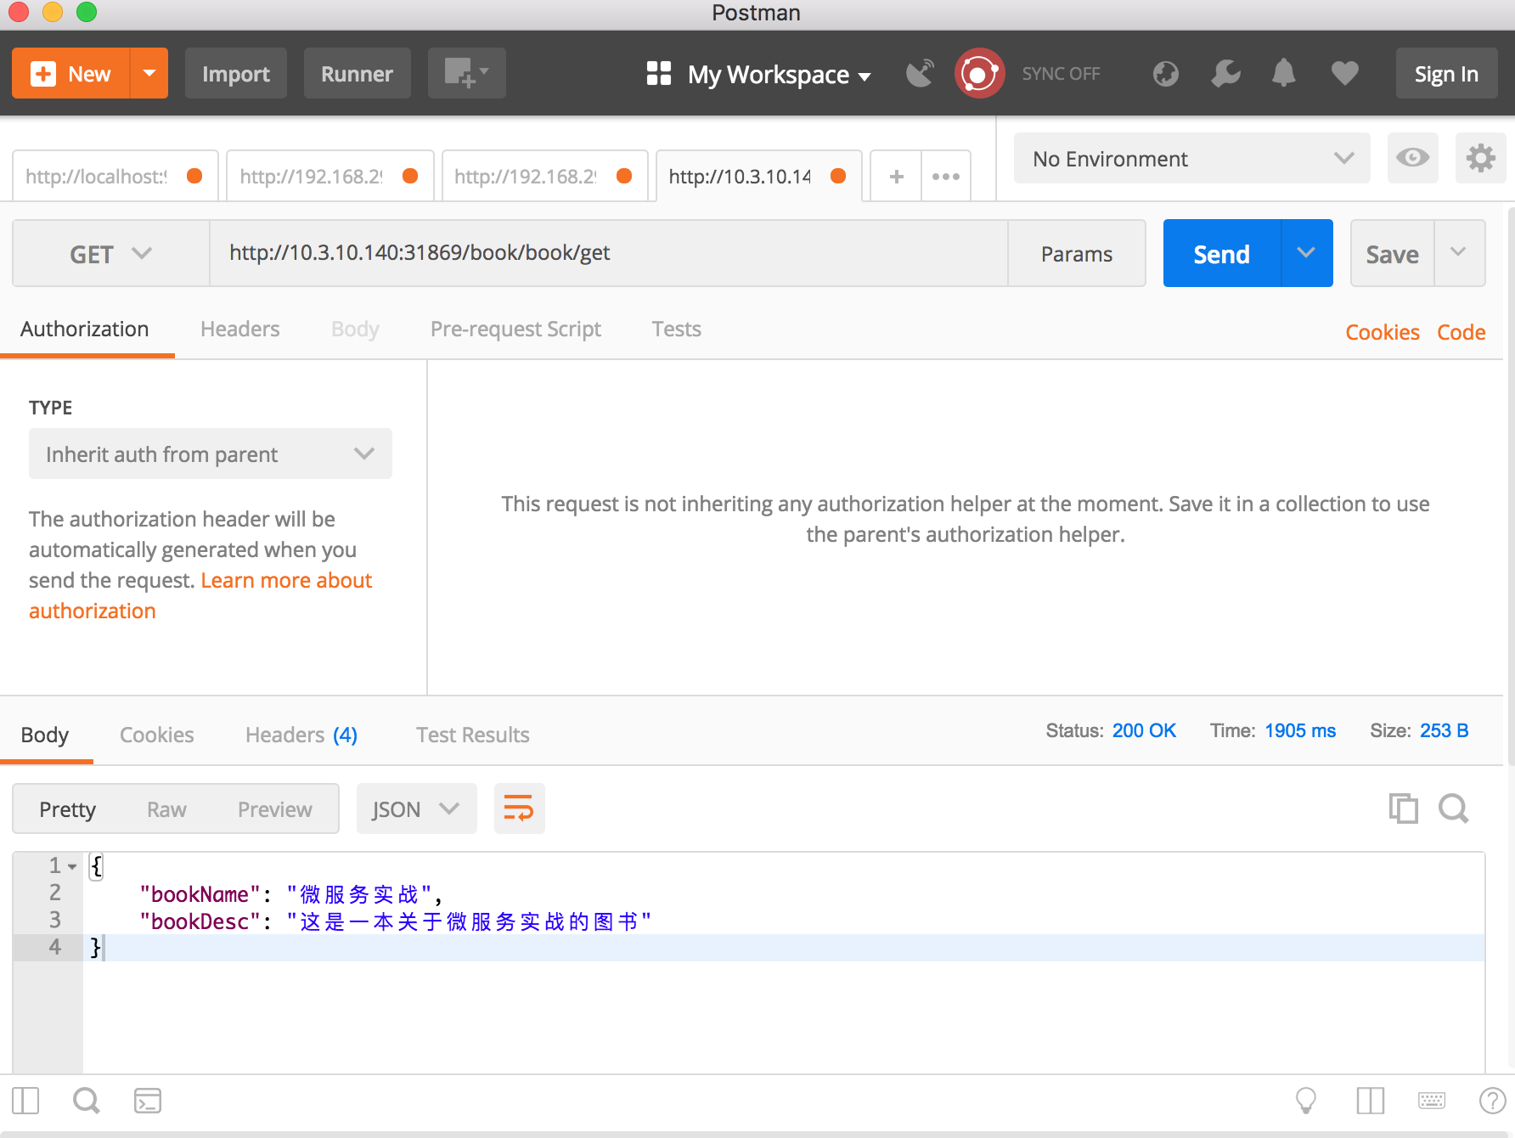The width and height of the screenshot is (1515, 1138).
Task: Open the keyboard shortcuts icon
Action: click(1432, 1101)
